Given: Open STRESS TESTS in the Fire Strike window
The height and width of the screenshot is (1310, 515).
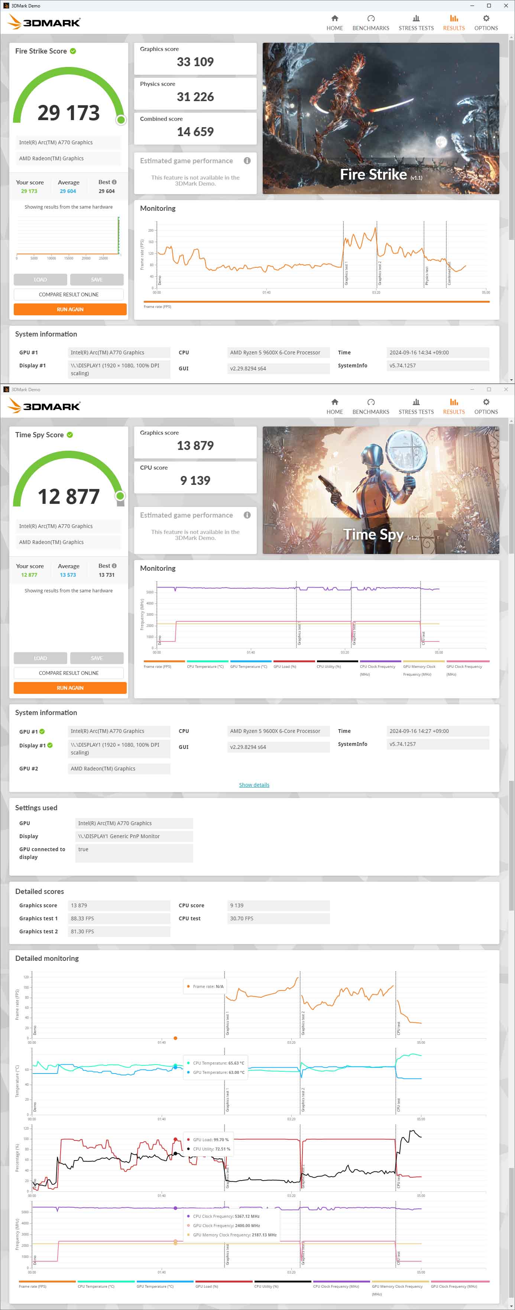Looking at the screenshot, I should point(416,23).
